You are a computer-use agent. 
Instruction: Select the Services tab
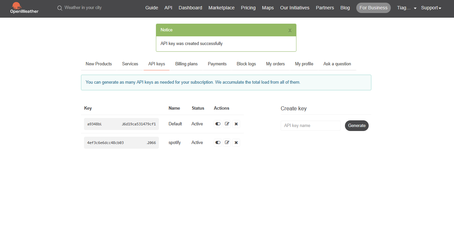click(x=130, y=64)
